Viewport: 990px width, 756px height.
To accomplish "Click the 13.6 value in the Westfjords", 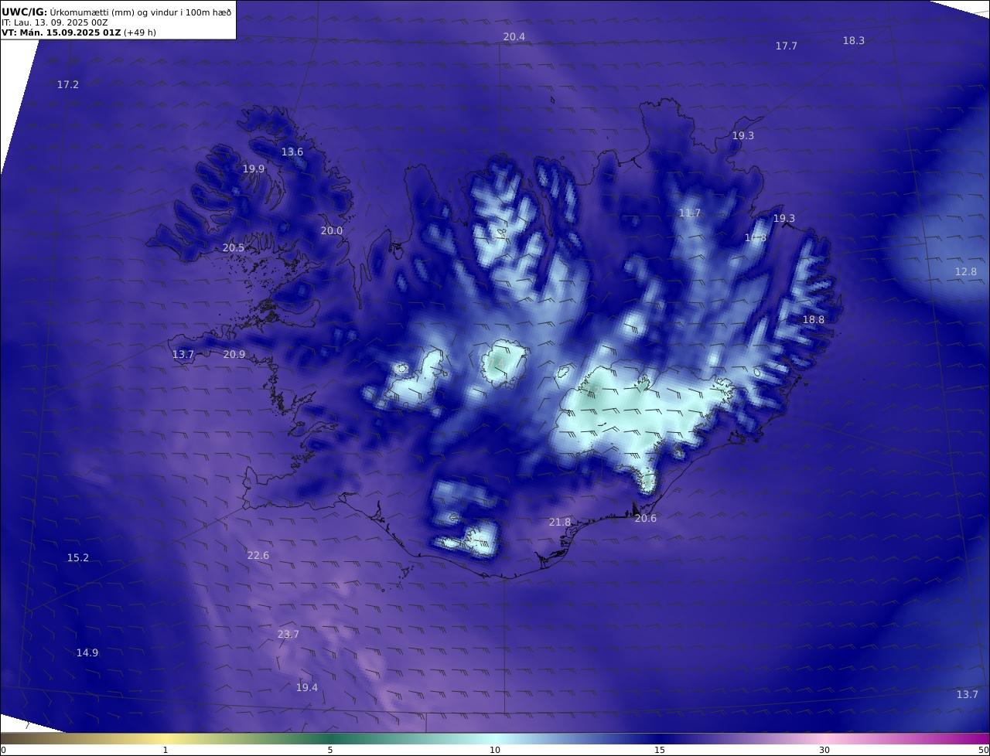I will (x=292, y=152).
